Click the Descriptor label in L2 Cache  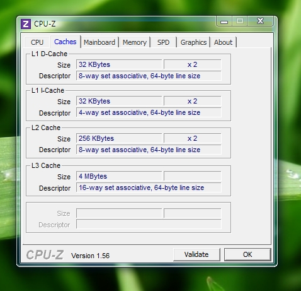point(55,150)
